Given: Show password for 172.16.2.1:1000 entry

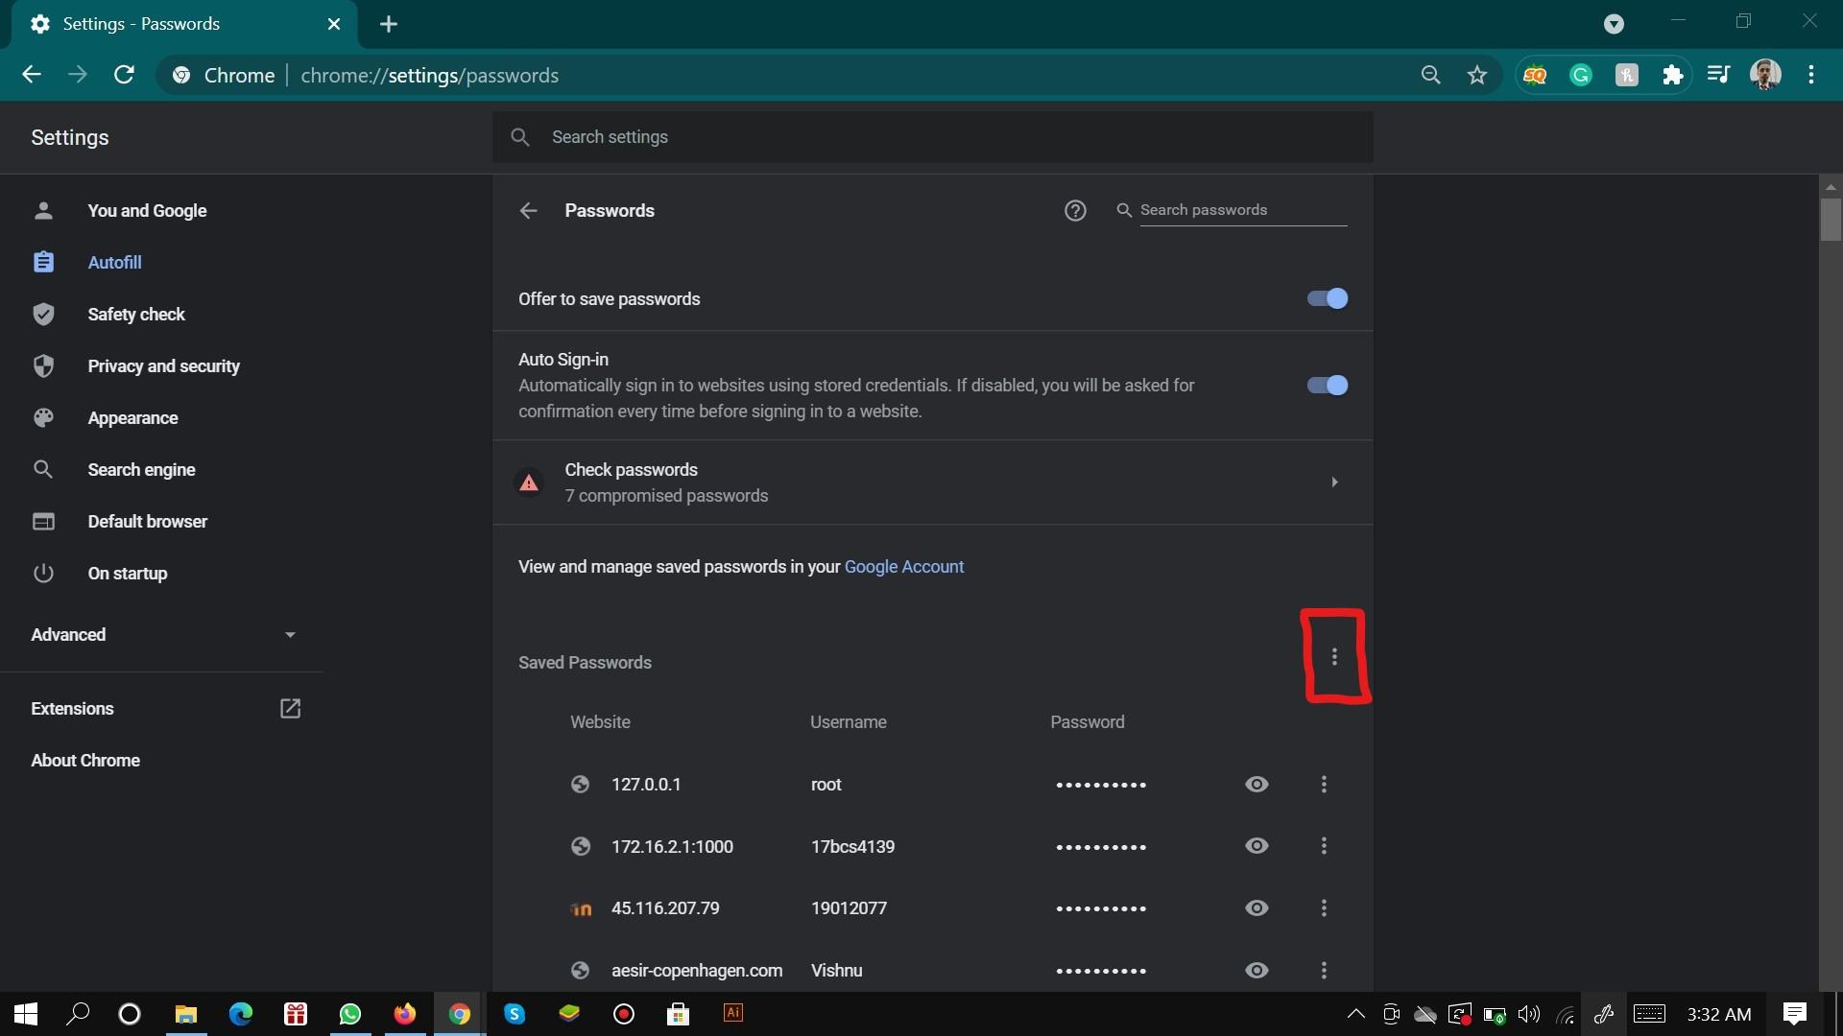Looking at the screenshot, I should tap(1257, 845).
